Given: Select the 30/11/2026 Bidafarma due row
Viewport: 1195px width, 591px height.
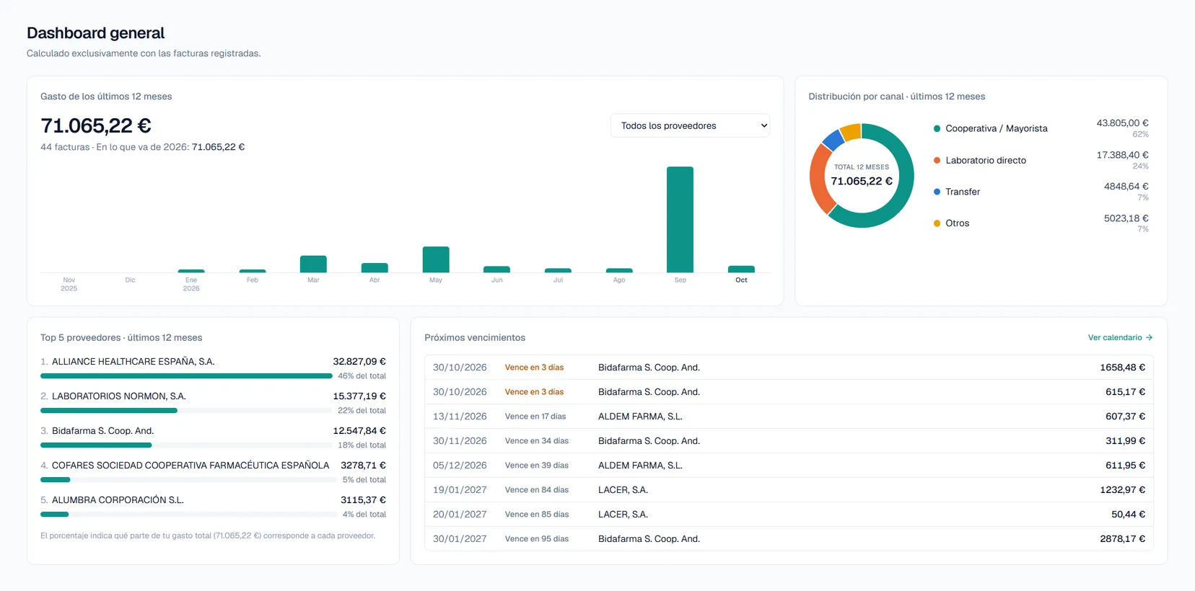Looking at the screenshot, I should coord(789,441).
